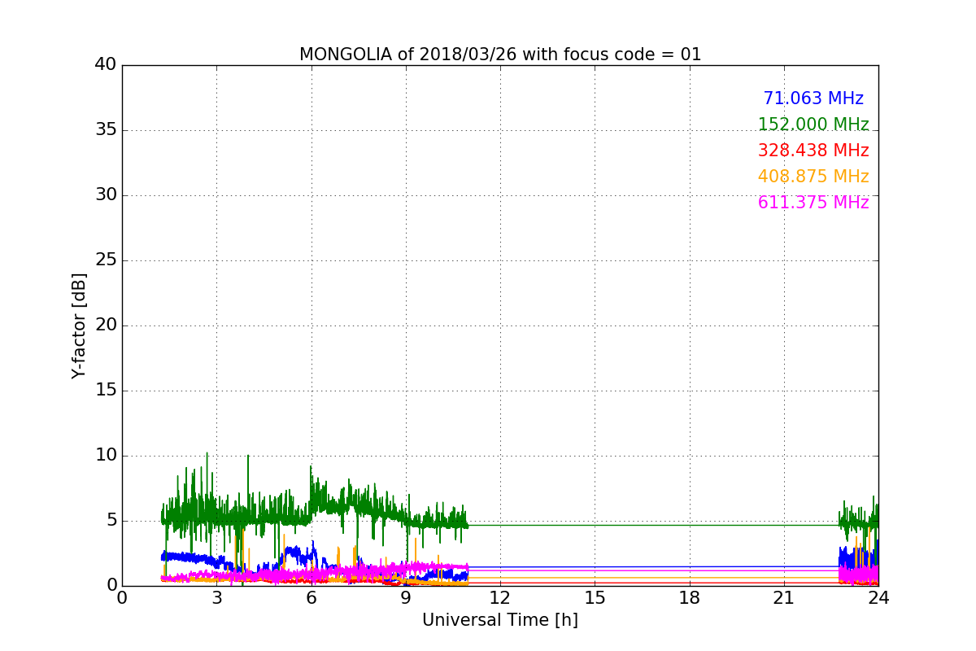The width and height of the screenshot is (976, 651).
Task: Click the y-axis tick label '30'
Action: [106, 195]
